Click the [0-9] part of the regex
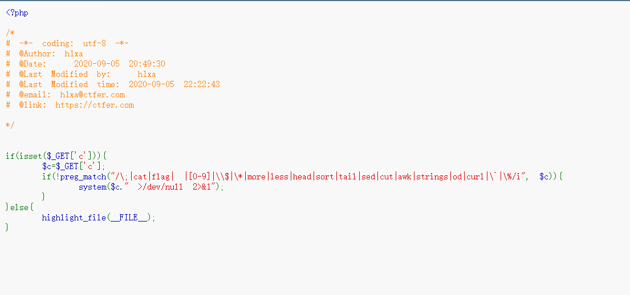The height and width of the screenshot is (295, 630). 198,176
